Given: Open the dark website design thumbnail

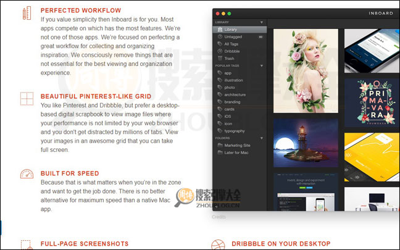Looking at the screenshot, I should [x=306, y=192].
